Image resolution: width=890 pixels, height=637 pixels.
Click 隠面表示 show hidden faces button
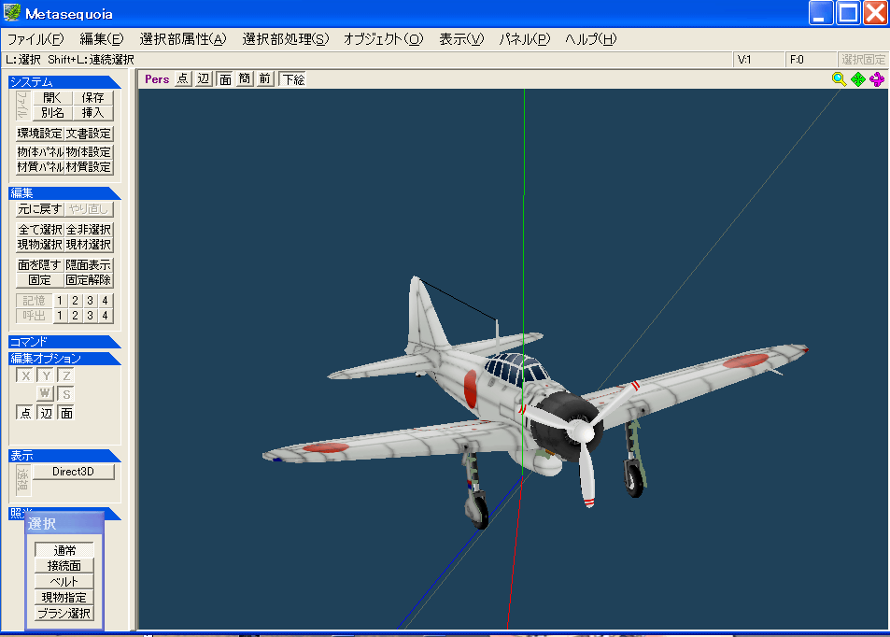click(x=89, y=265)
